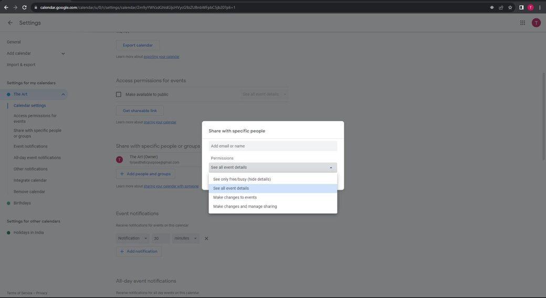
Task: Click Get shareable link button
Action: click(140, 111)
